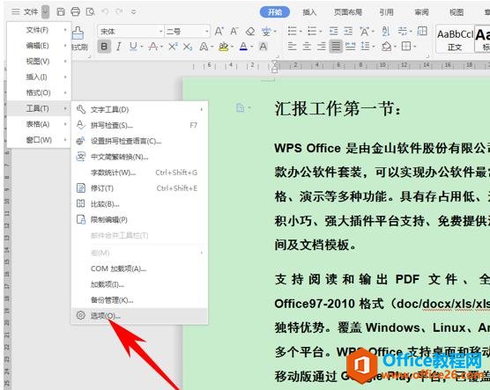
Task: Decrease indent icon
Action: (333, 31)
